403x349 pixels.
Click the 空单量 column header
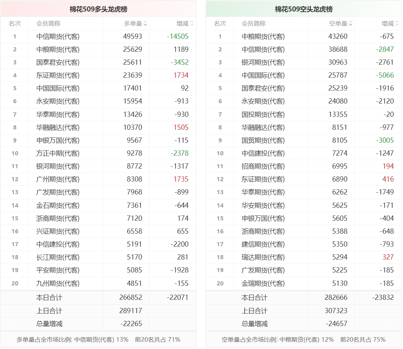click(x=338, y=24)
